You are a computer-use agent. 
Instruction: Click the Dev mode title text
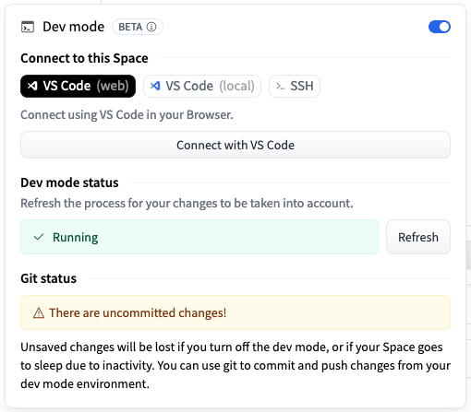click(x=74, y=27)
